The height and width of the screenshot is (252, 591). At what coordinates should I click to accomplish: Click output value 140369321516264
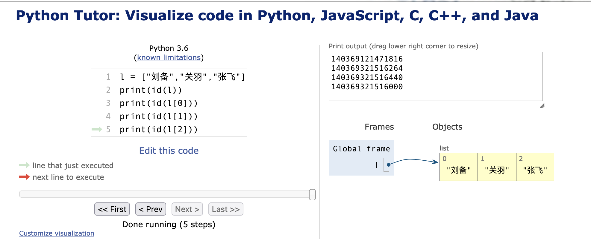pos(367,68)
